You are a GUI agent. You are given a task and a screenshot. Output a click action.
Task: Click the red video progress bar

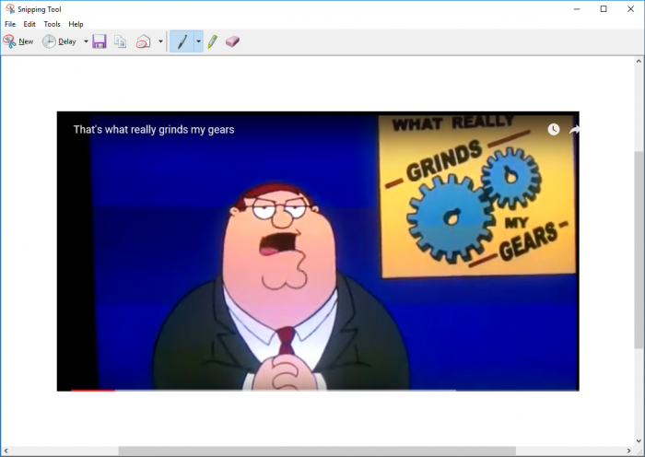pos(92,390)
